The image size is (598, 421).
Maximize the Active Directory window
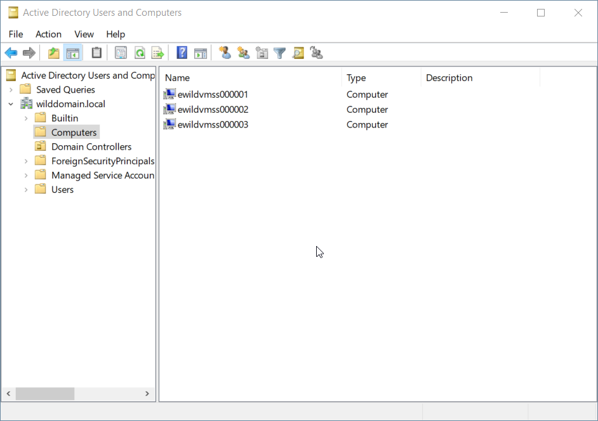541,13
